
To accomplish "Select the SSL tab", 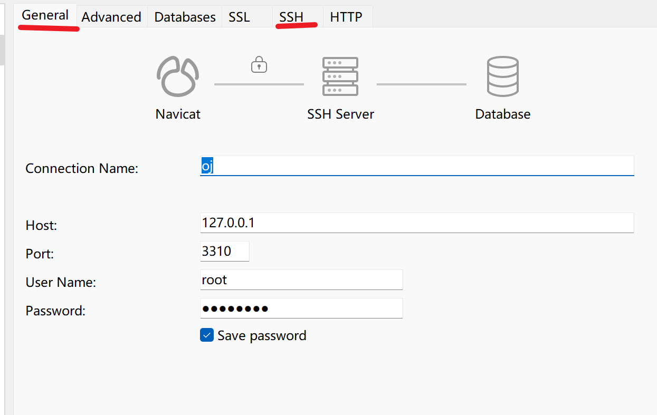I will (x=239, y=17).
